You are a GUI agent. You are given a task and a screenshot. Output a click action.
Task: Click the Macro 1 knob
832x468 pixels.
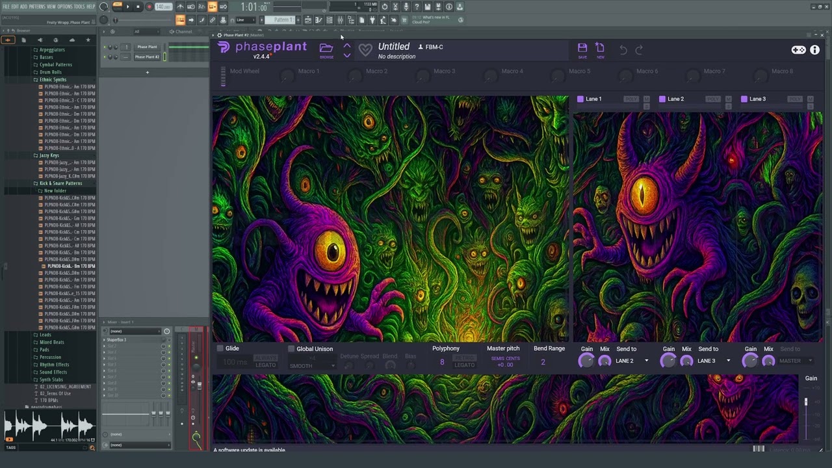pyautogui.click(x=287, y=77)
